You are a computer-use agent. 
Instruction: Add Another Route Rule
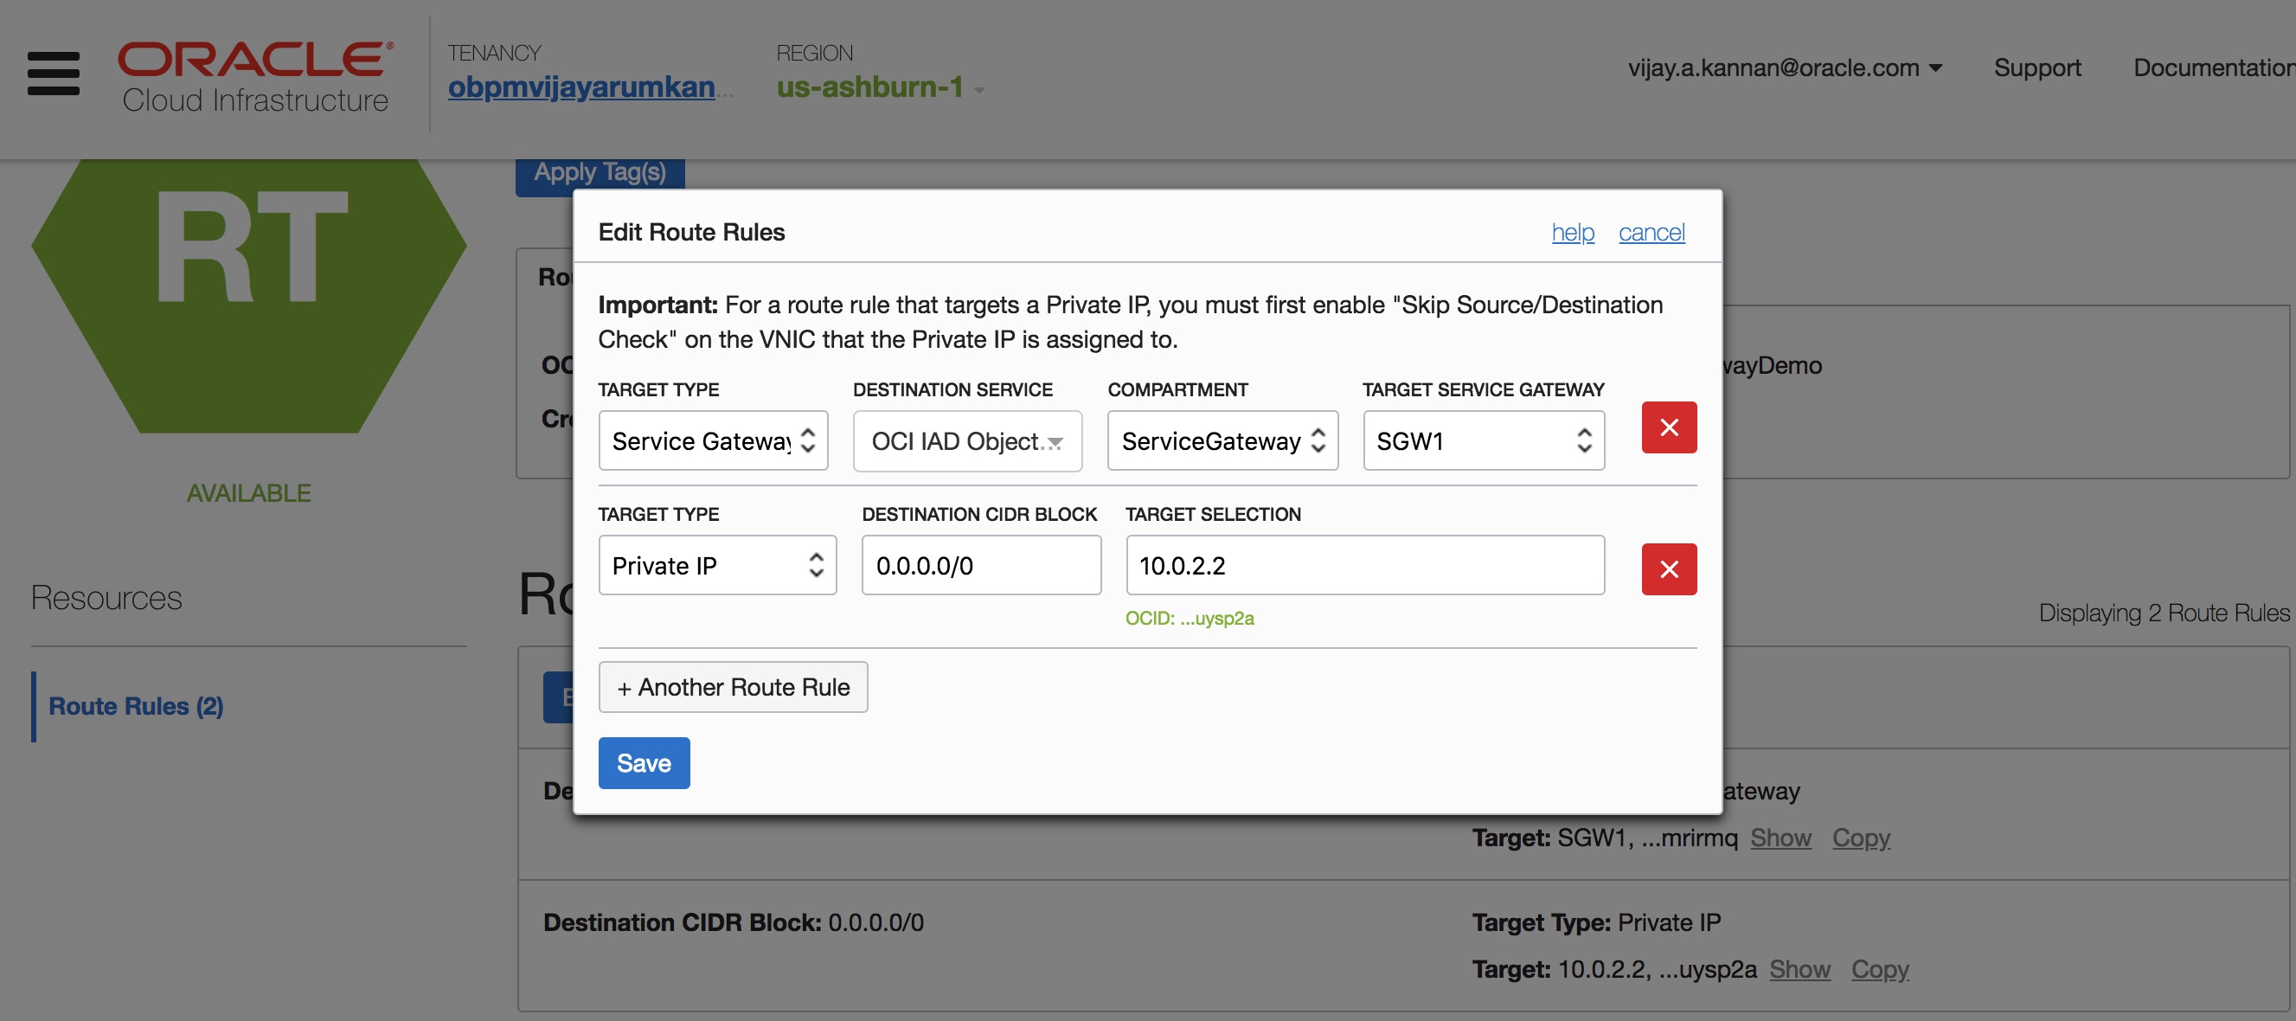tap(733, 687)
